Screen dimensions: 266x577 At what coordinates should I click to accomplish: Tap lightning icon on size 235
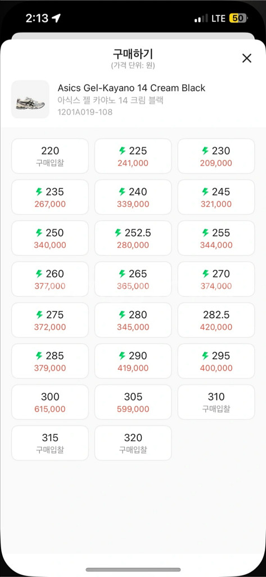point(39,192)
